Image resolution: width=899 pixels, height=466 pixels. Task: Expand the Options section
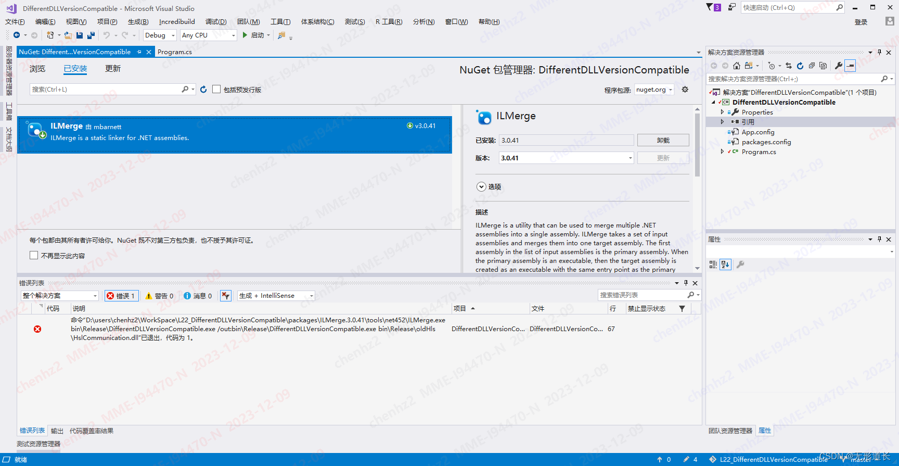pyautogui.click(x=481, y=186)
